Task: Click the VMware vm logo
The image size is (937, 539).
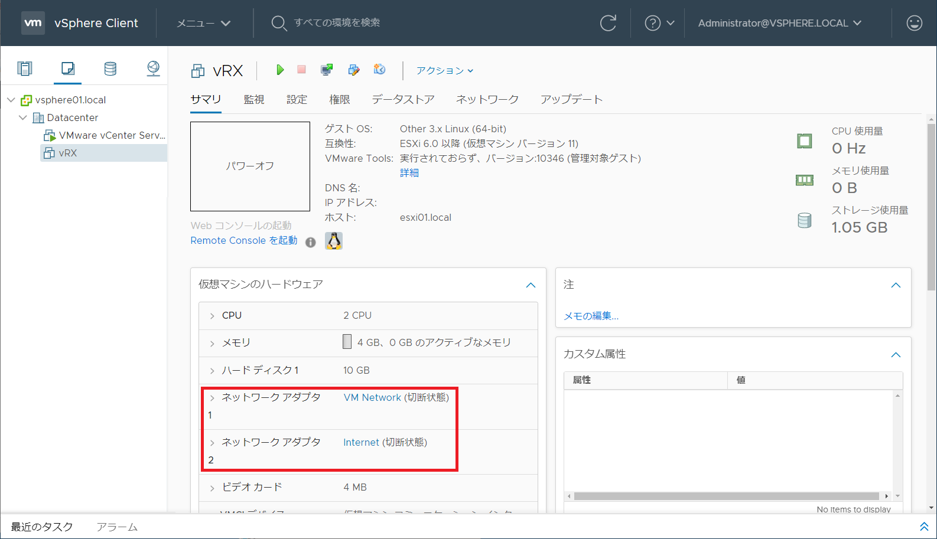Action: coord(33,23)
